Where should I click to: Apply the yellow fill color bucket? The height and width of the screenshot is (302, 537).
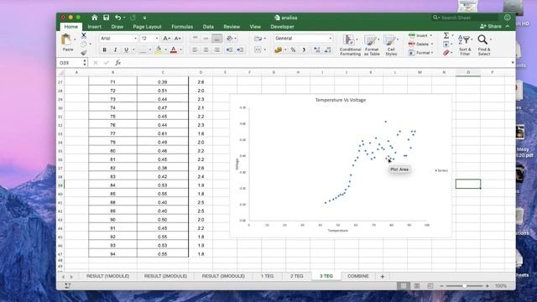pyautogui.click(x=159, y=50)
